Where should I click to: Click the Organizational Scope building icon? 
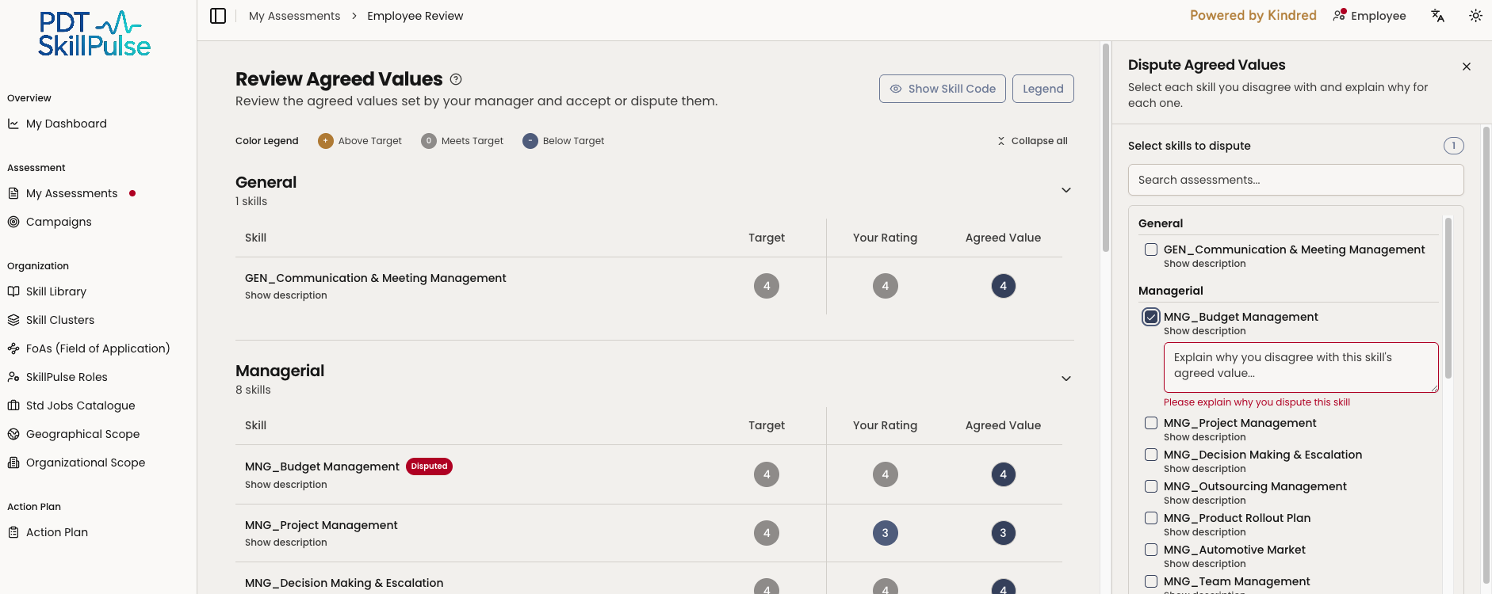coord(13,463)
